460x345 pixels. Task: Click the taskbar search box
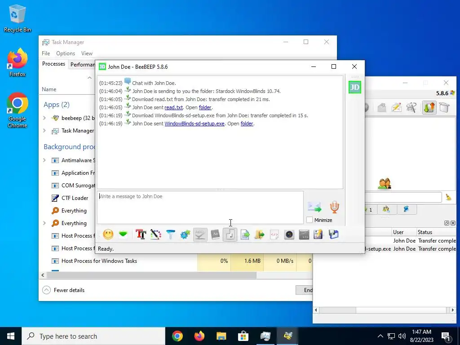(x=93, y=336)
